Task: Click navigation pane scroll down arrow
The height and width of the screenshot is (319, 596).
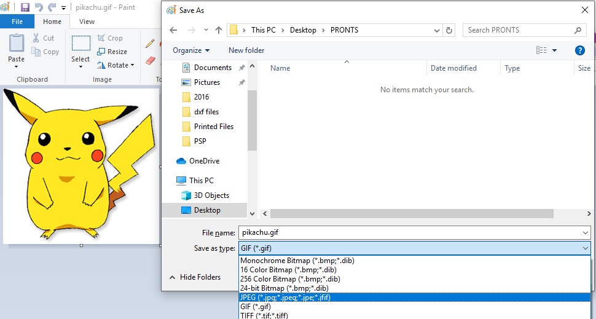Action: pos(252,214)
